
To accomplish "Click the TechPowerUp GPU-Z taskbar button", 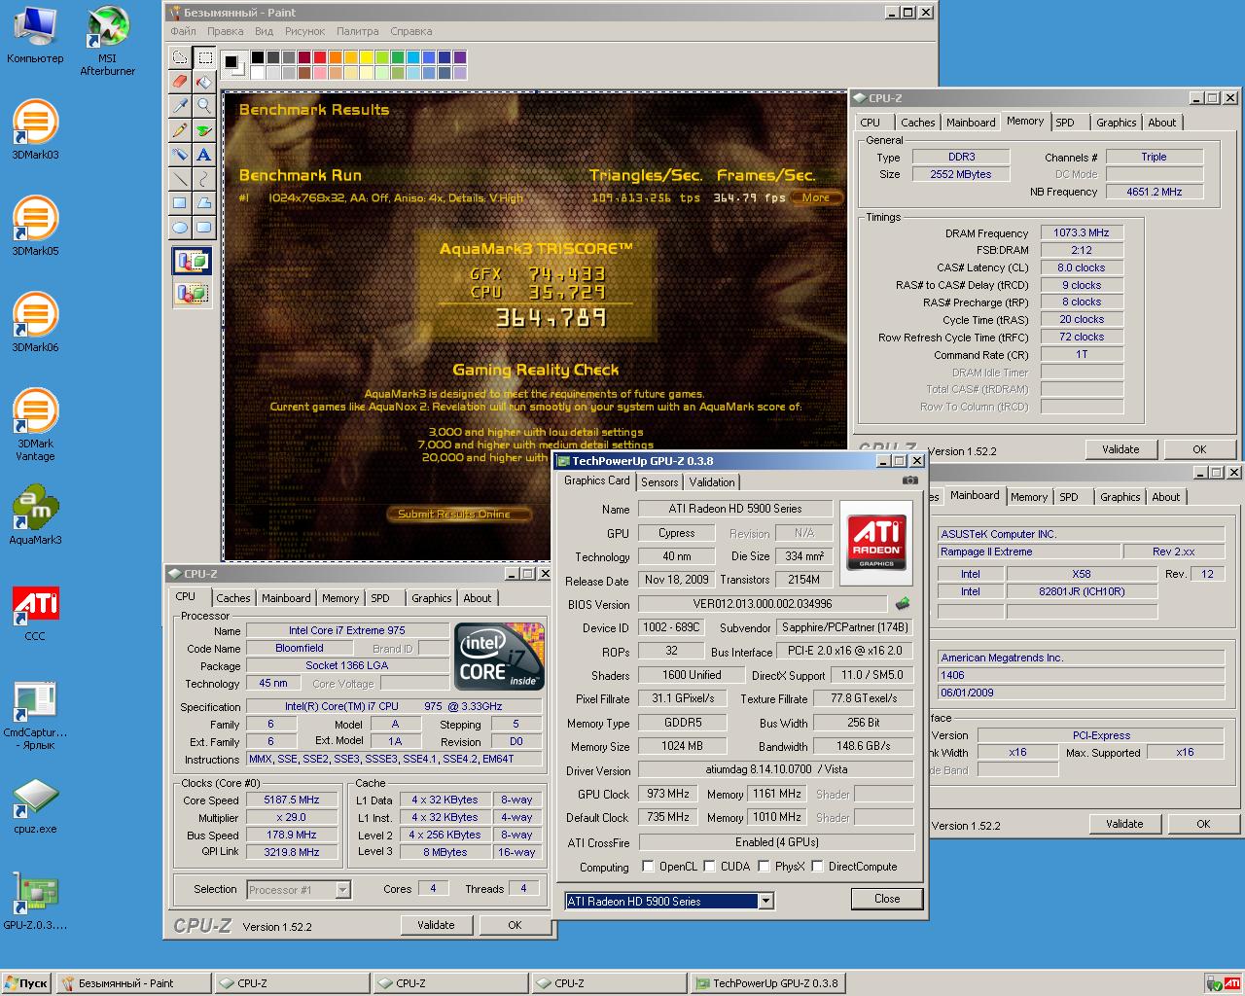I will (x=767, y=983).
